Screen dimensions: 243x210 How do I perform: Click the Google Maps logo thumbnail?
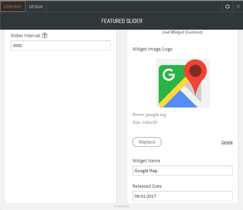182,83
